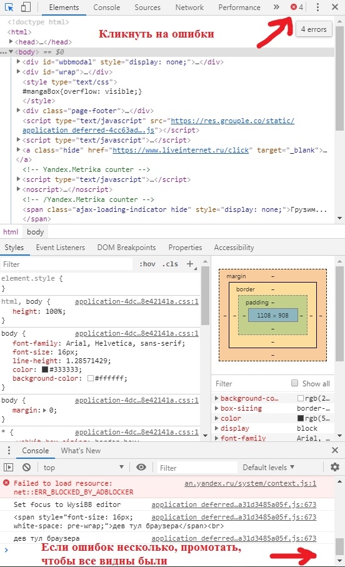Close the console drawer
Image resolution: width=345 pixels, height=567 pixels.
(x=335, y=450)
